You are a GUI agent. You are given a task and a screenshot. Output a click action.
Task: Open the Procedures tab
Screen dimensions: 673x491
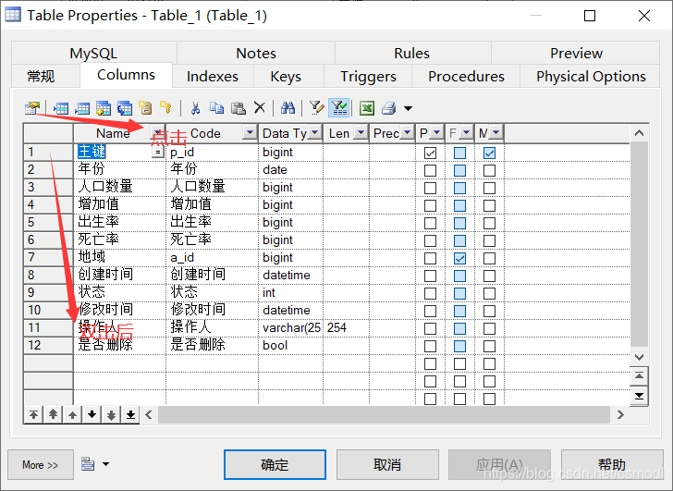coord(466,77)
